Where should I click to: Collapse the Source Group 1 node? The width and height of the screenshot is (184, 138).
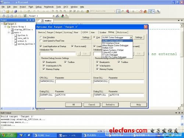[x=5, y=26]
